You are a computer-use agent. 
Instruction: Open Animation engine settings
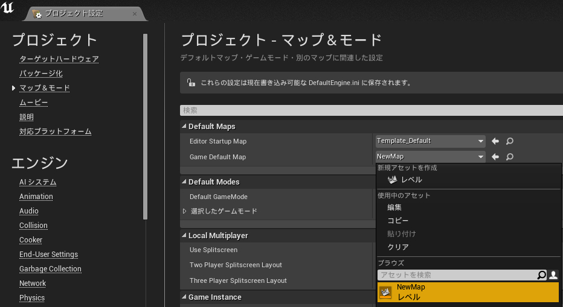(x=36, y=197)
